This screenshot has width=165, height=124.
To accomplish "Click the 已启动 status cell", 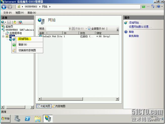I will (x=87, y=36).
